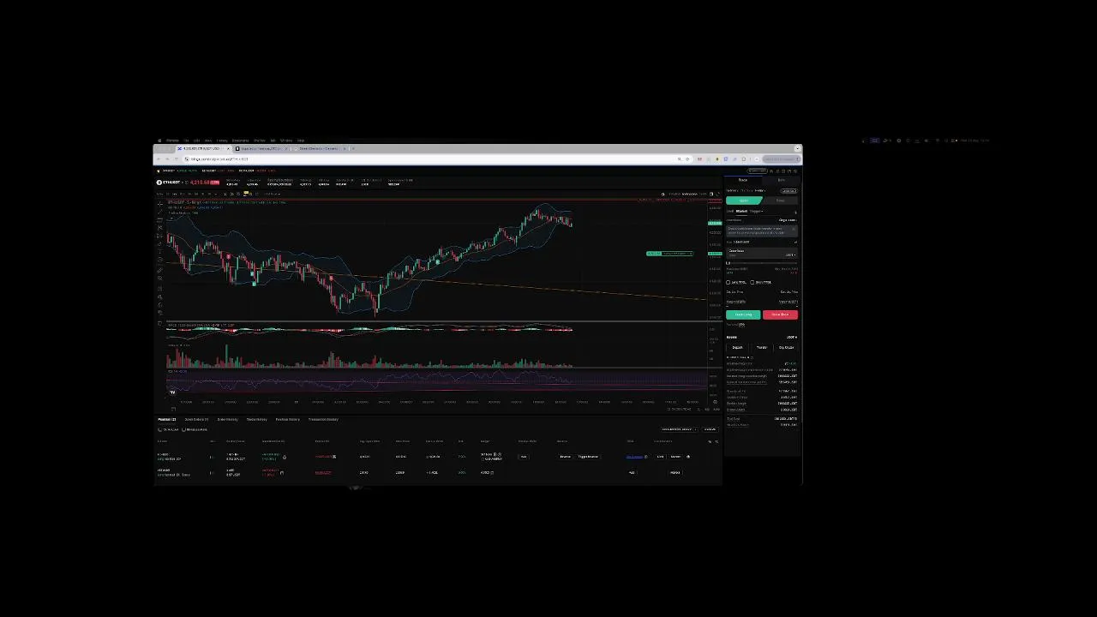Switch to the Order History tab
The image size is (1097, 617).
click(x=228, y=420)
